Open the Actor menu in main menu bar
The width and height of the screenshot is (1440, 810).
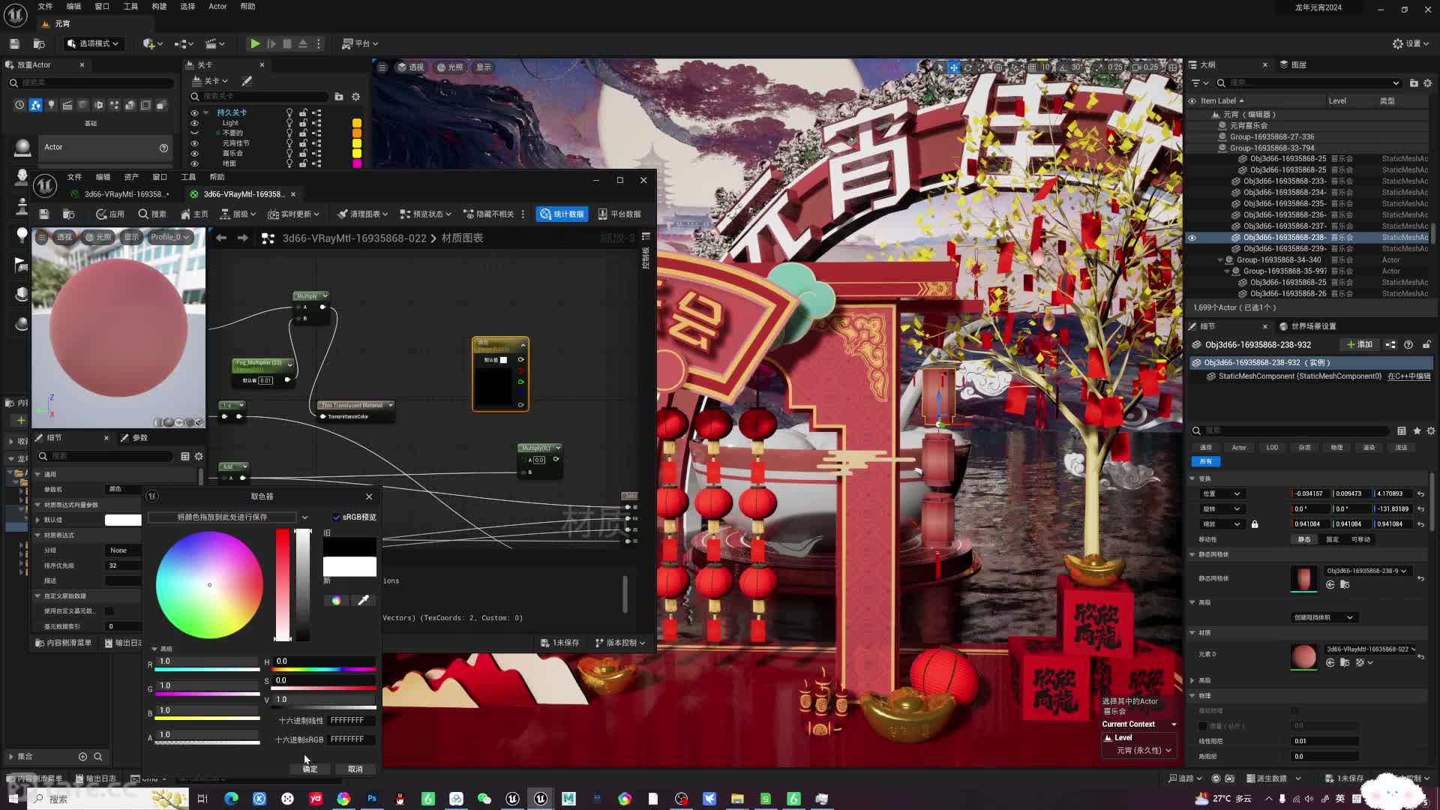pos(217,6)
